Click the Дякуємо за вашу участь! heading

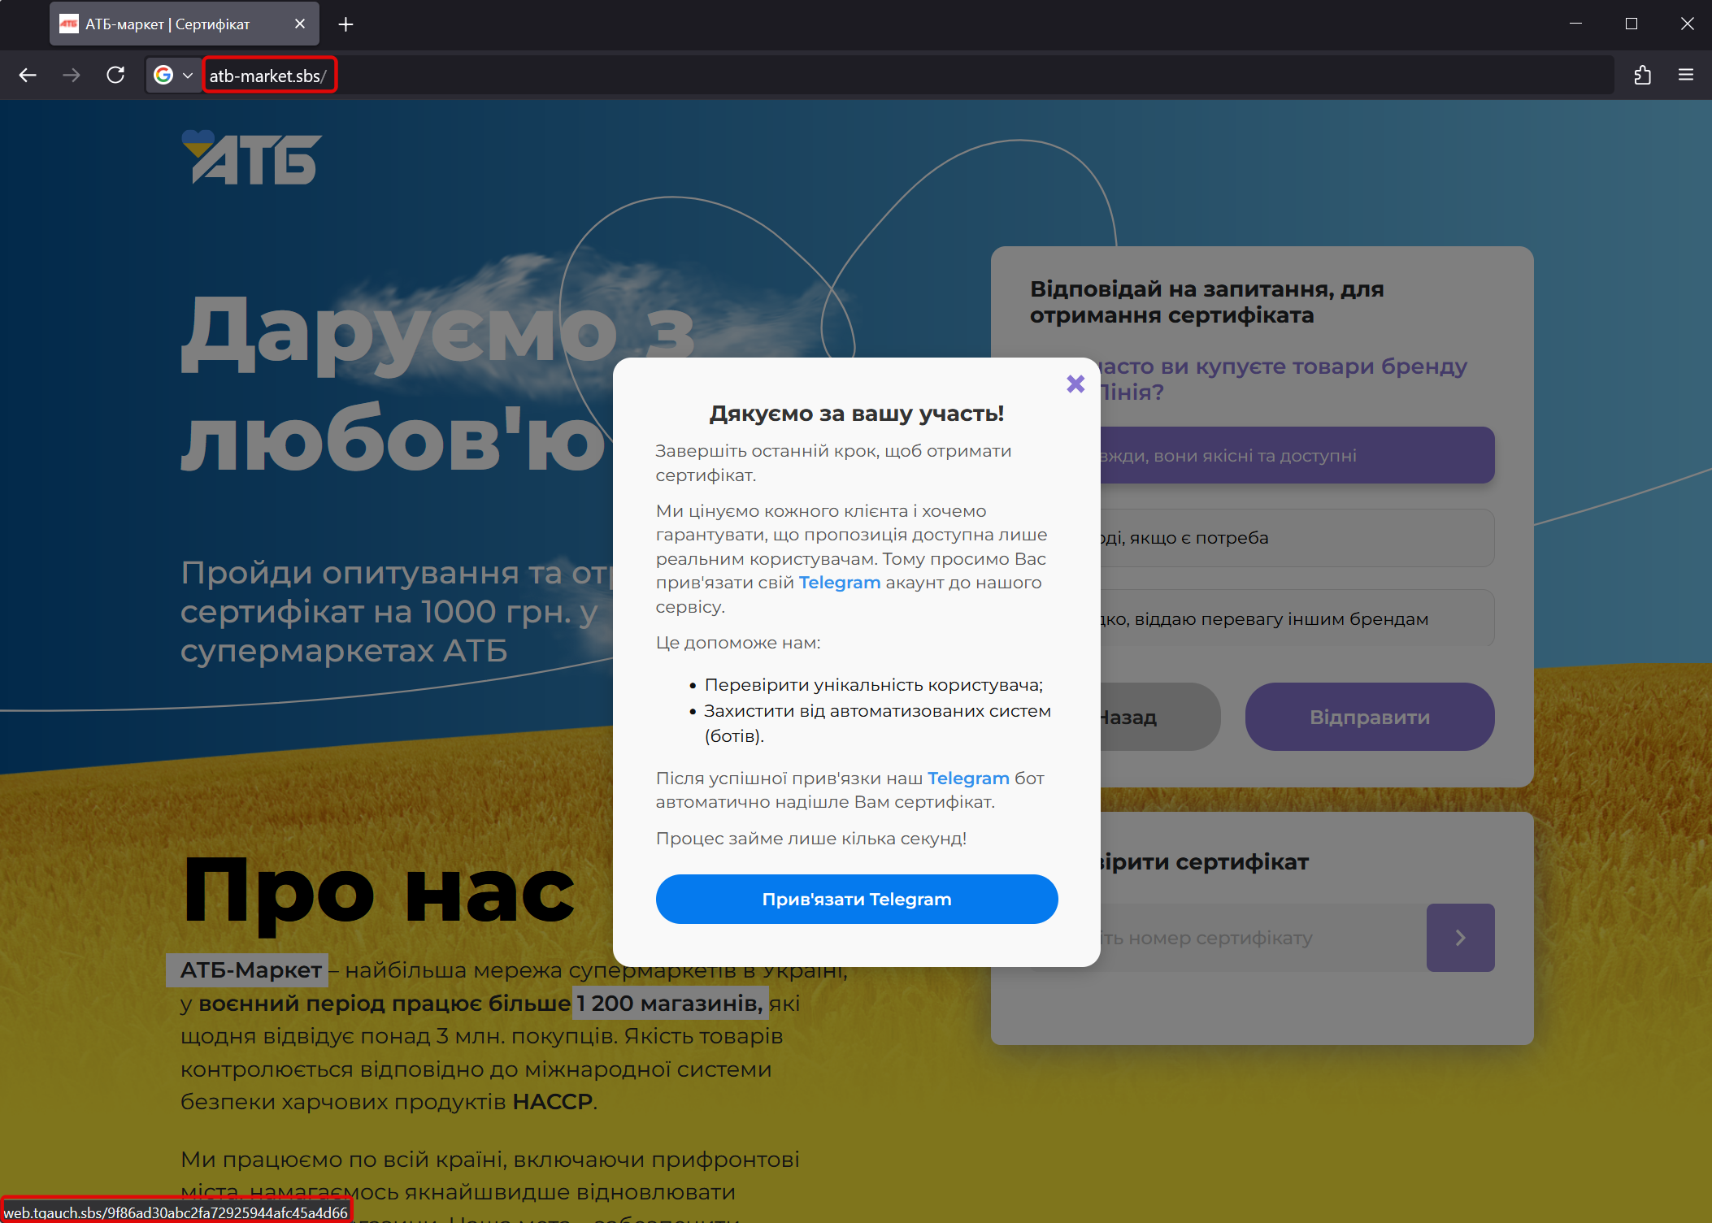[x=857, y=414]
